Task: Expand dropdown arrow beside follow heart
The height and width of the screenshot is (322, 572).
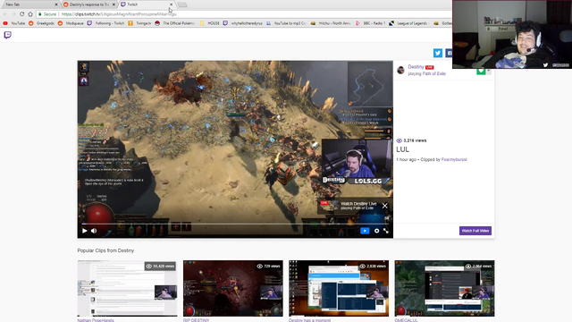Action: (489, 72)
